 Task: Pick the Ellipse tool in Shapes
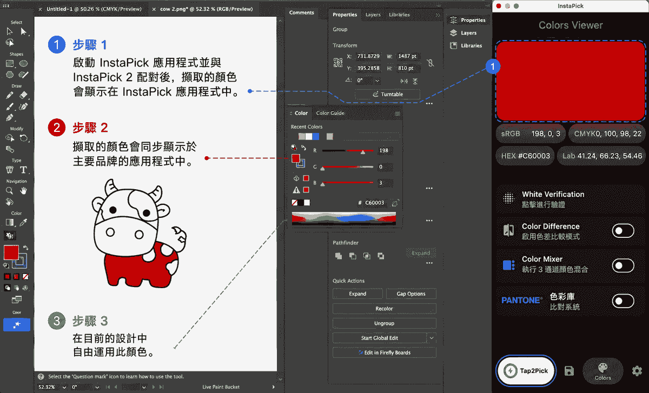tap(24, 63)
